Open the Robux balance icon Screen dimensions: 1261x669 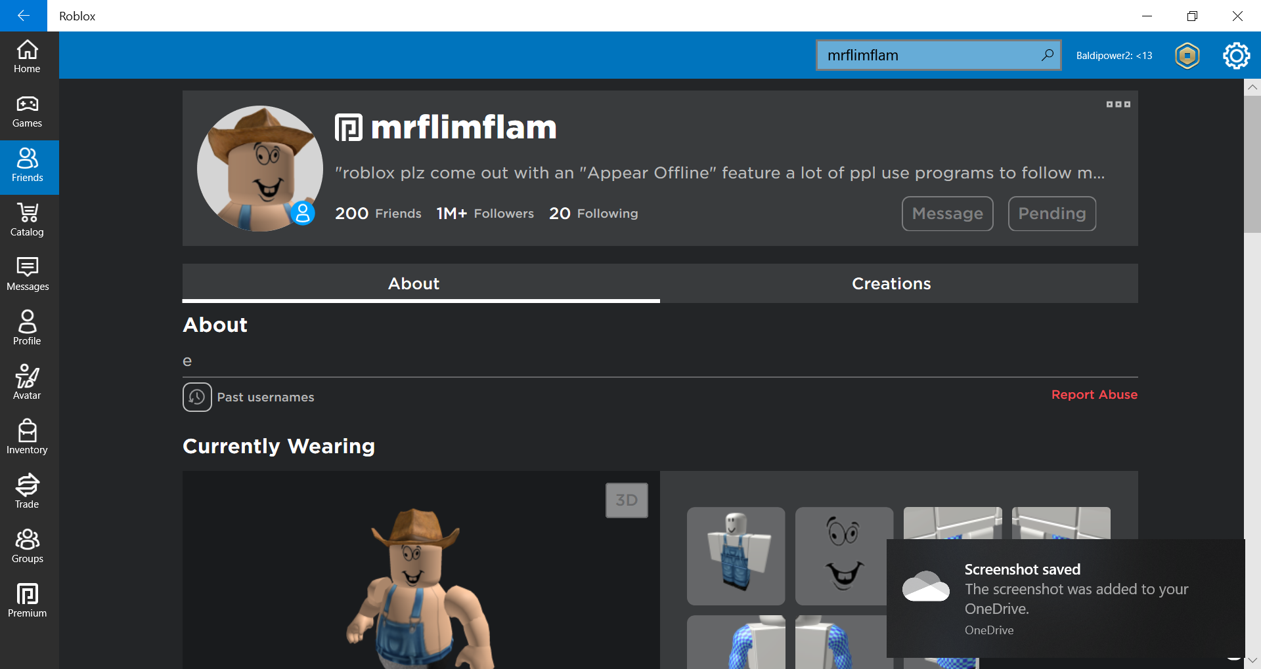(x=1187, y=56)
